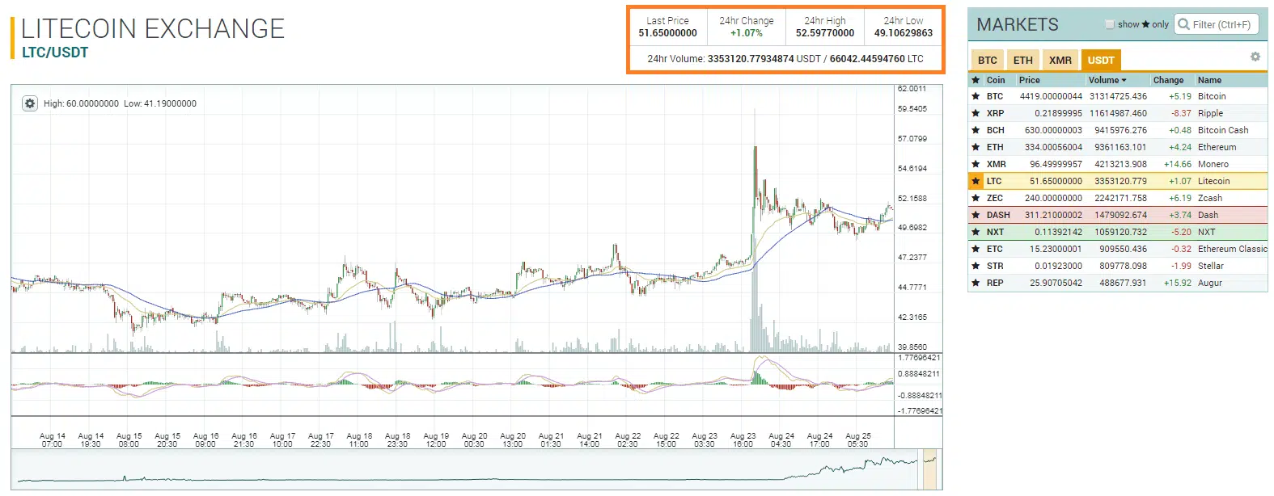Click the star icon in table header

click(976, 80)
